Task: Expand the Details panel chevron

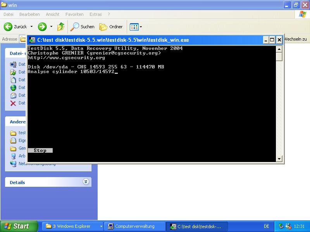Action: point(86,181)
